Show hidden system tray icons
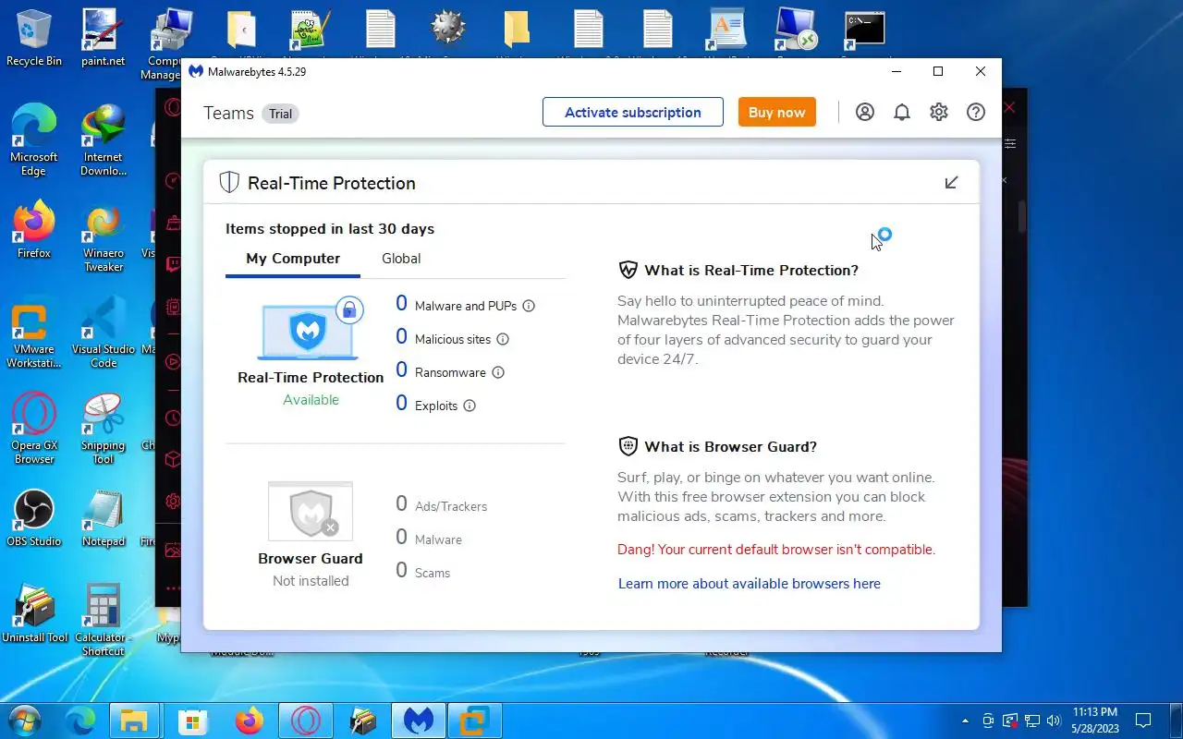1183x739 pixels. [x=966, y=721]
